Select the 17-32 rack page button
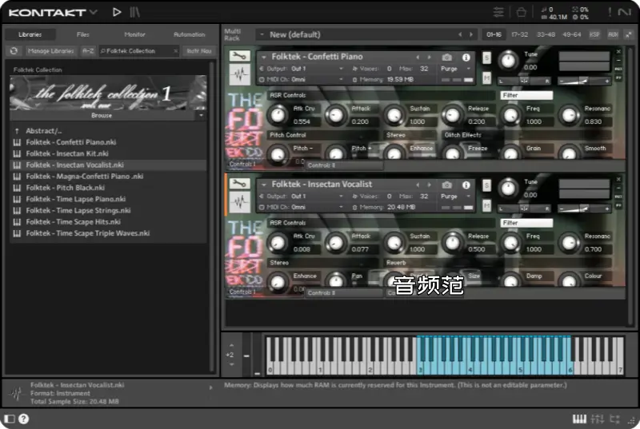This screenshot has height=429, width=640. tap(519, 34)
